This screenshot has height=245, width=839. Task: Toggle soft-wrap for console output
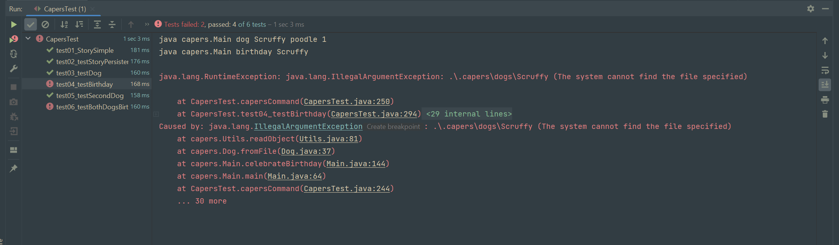click(825, 70)
